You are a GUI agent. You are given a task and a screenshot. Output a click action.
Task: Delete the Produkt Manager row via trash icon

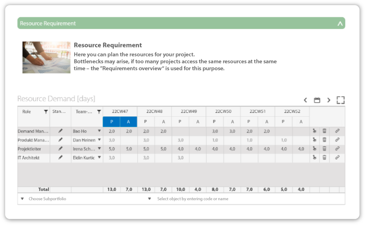point(324,140)
